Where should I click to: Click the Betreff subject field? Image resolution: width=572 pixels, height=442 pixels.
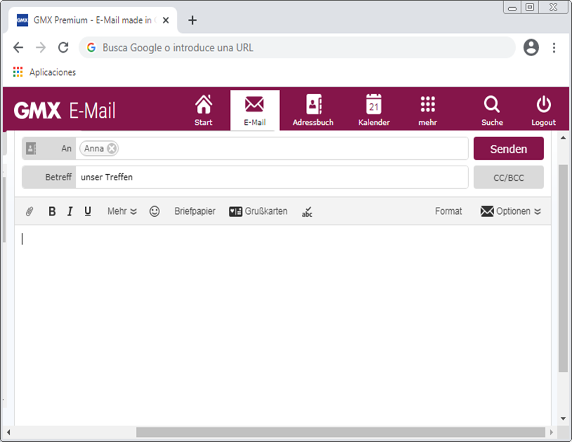[x=272, y=178]
